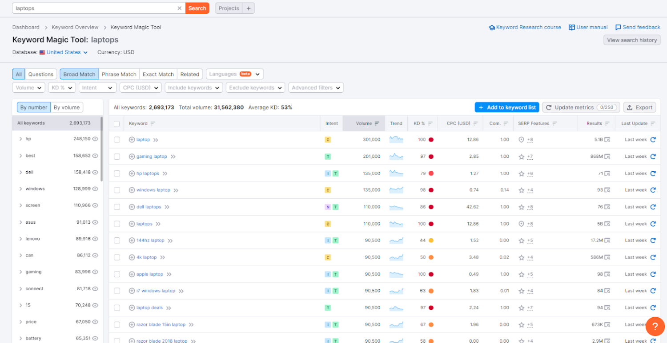Screen dimensions: 667x343
Task: Click refresh icon for gaming laptop row
Action: point(653,157)
